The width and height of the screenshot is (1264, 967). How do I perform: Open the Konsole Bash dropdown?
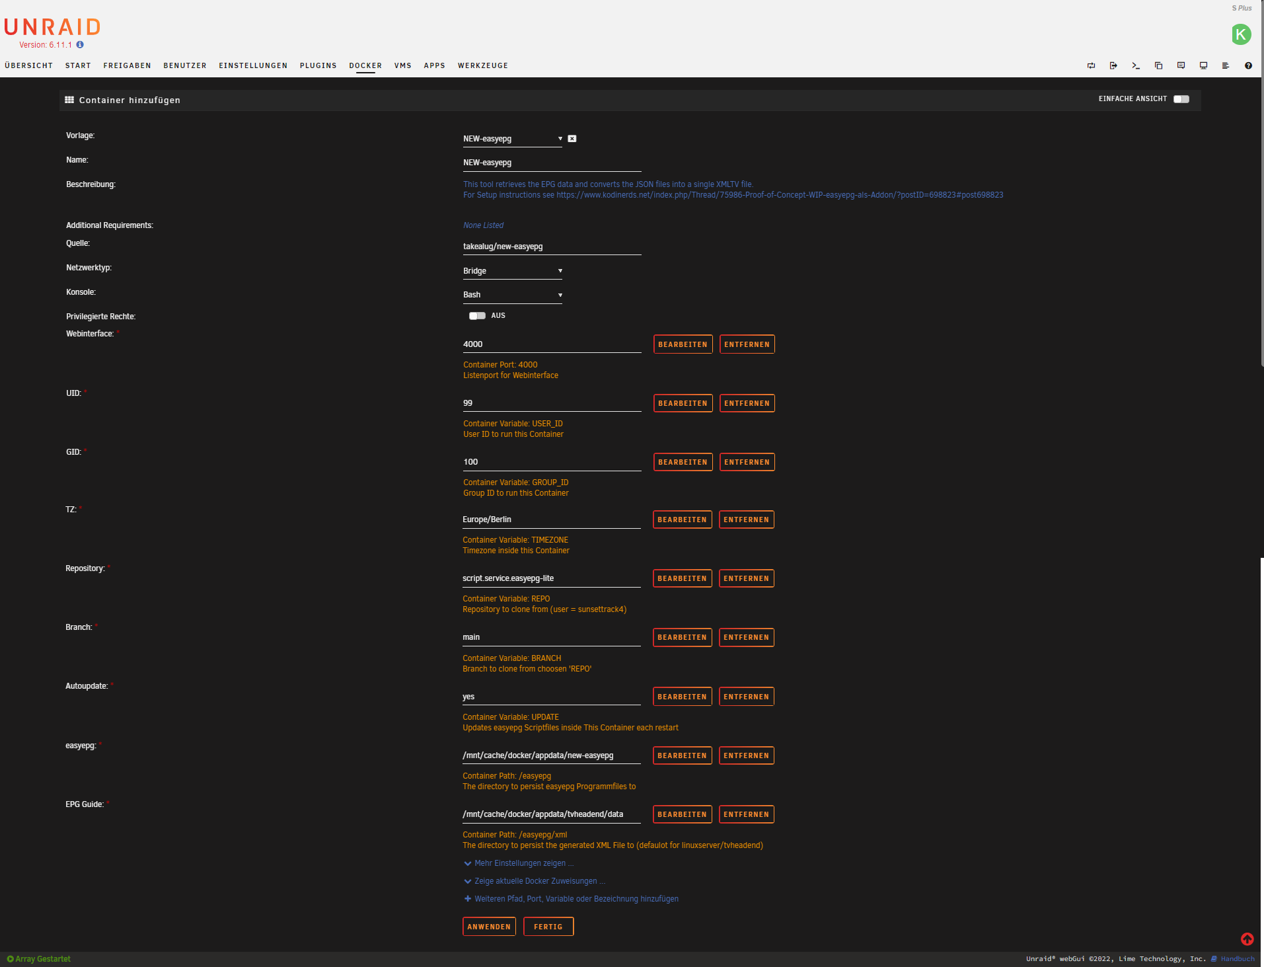pos(512,295)
